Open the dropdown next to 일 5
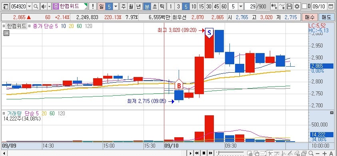The height and width of the screenshot is (156, 337). click(x=116, y=6)
